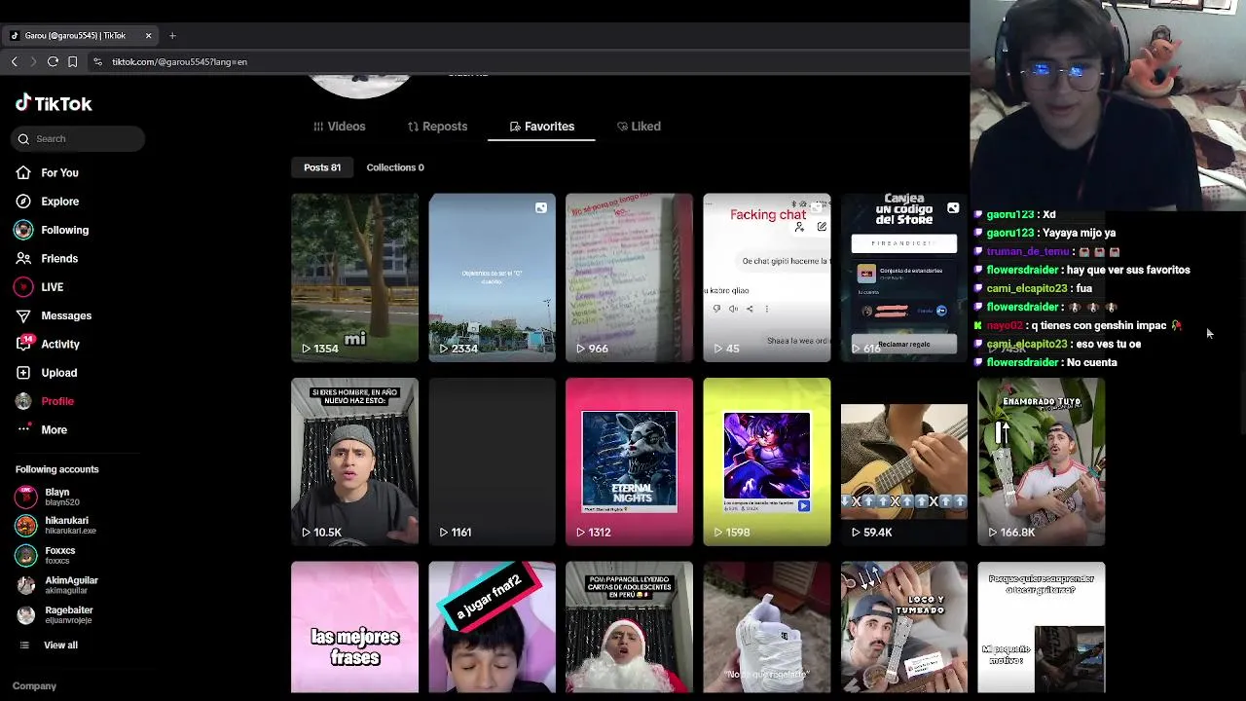This screenshot has height=701, width=1246.
Task: Open Activity icon with notification badge
Action: 23,344
